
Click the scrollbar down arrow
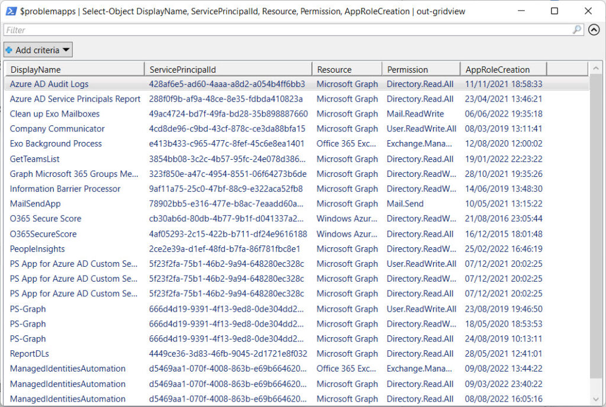pos(596,399)
